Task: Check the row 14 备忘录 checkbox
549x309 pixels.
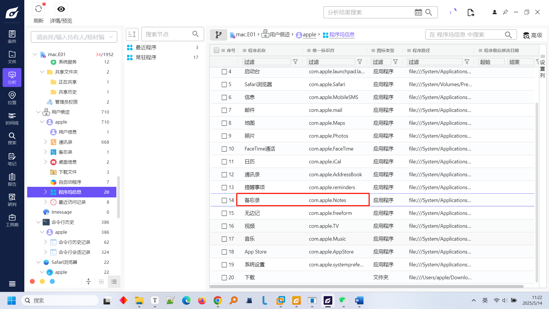Action: [224, 200]
